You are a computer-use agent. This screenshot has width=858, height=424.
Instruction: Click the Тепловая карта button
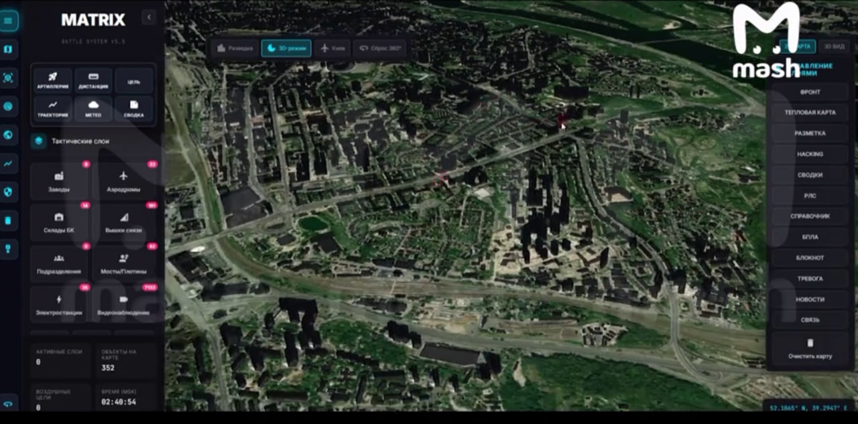point(810,113)
